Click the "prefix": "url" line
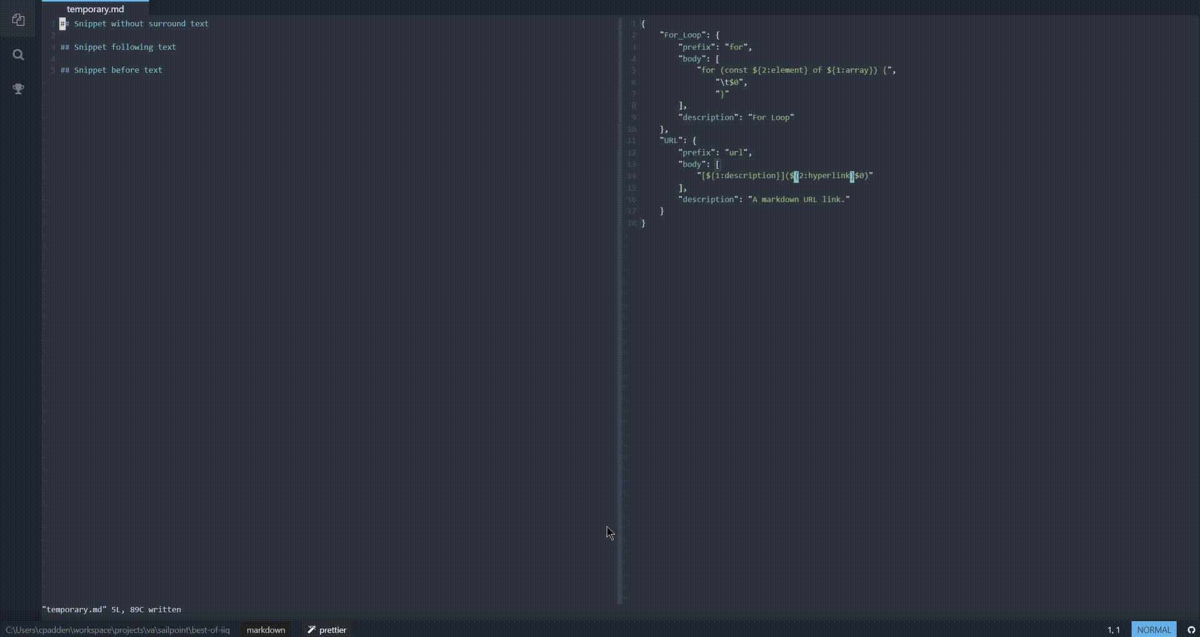The width and height of the screenshot is (1200, 637). click(x=715, y=152)
